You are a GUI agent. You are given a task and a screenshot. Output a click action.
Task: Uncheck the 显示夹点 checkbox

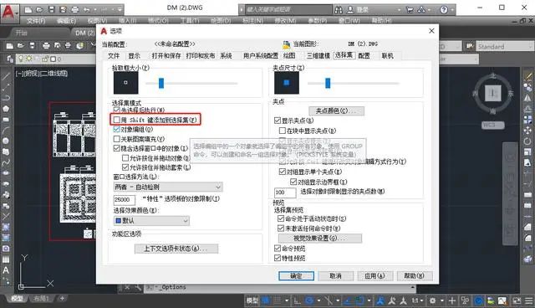(278, 121)
